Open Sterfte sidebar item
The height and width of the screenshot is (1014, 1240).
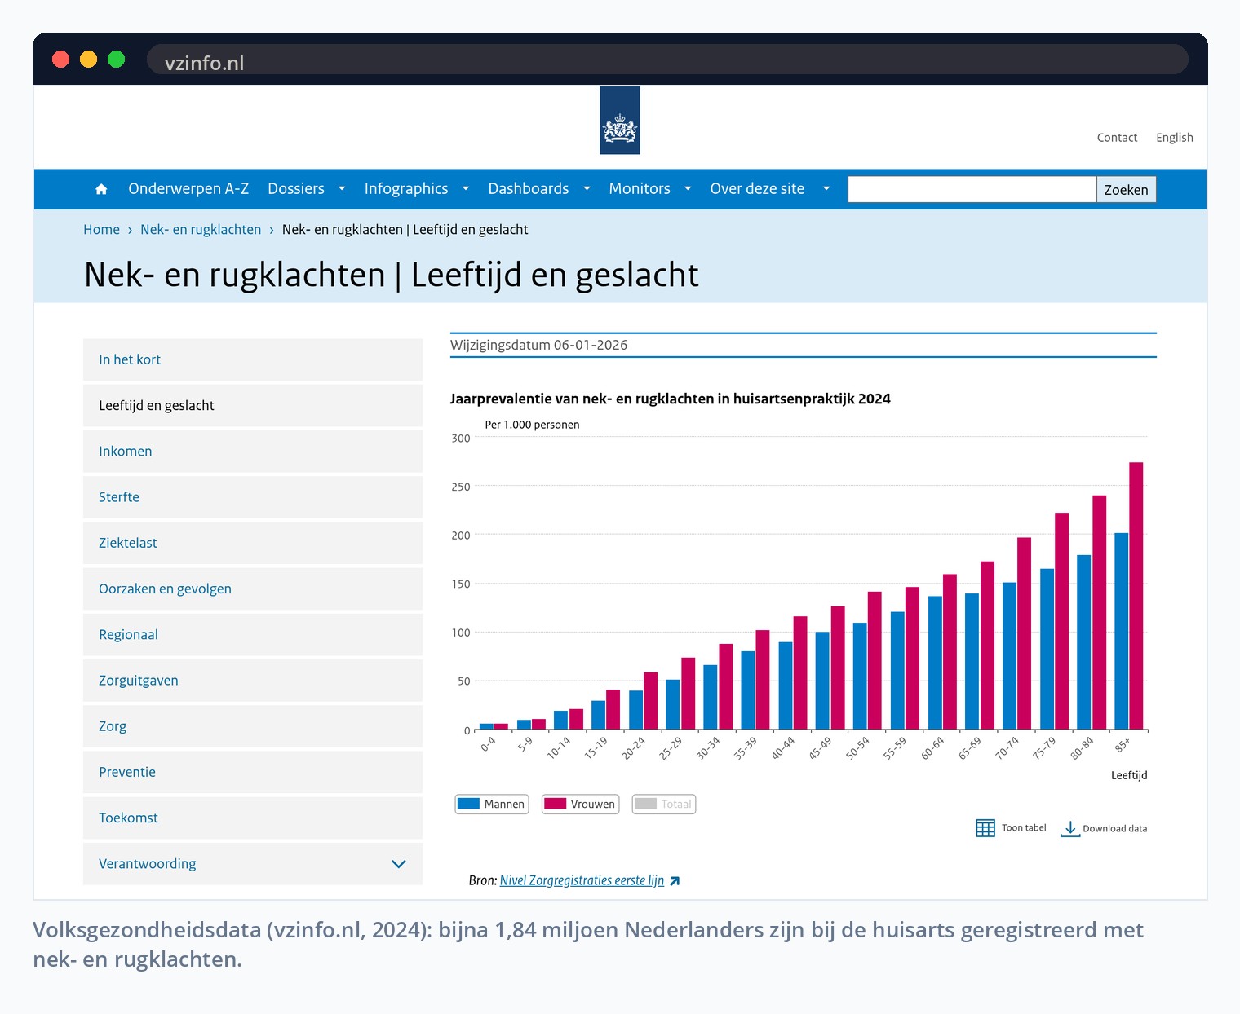coord(253,497)
